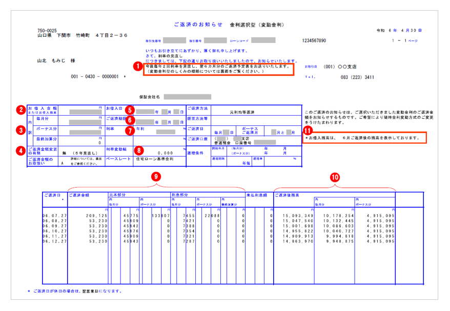The width and height of the screenshot is (450, 311).
Task: Click the 住宅ローン基準金利 value
Action: point(155,159)
